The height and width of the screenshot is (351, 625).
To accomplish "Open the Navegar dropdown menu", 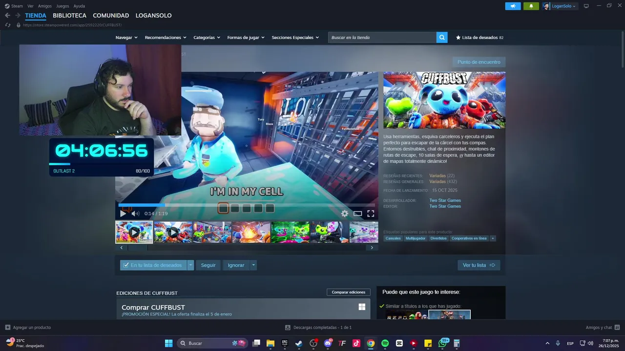I will point(126,38).
